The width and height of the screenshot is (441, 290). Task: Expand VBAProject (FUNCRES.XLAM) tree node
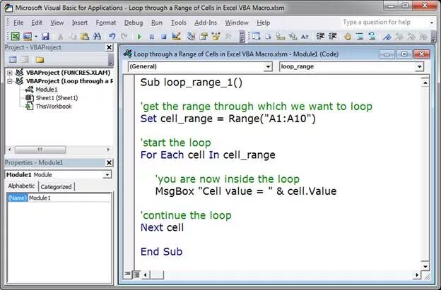(10, 73)
